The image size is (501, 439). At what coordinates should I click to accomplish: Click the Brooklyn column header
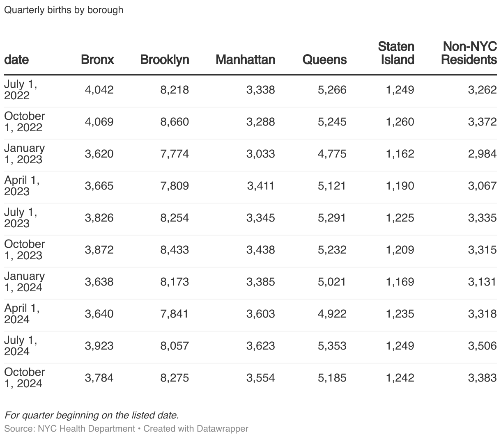164,59
